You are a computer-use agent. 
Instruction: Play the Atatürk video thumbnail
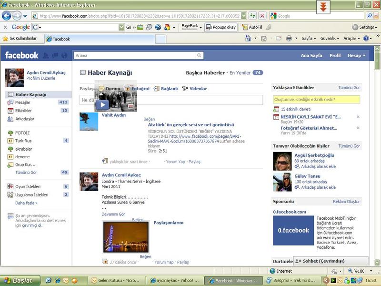[x=102, y=105]
